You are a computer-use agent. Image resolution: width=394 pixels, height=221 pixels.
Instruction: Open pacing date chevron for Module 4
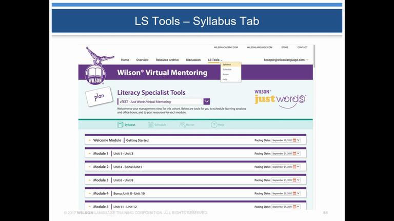click(298, 193)
